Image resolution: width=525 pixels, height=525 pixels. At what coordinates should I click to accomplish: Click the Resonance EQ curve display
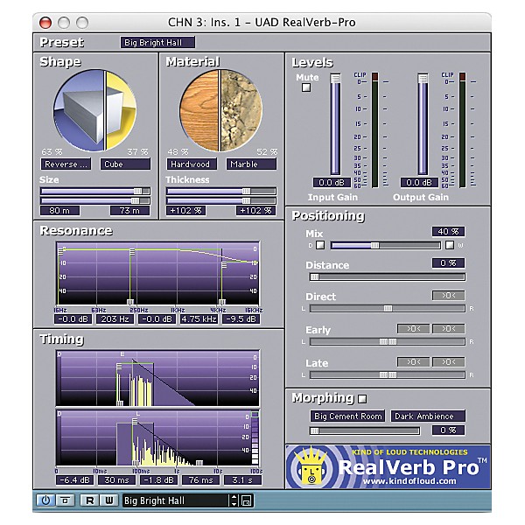point(157,274)
